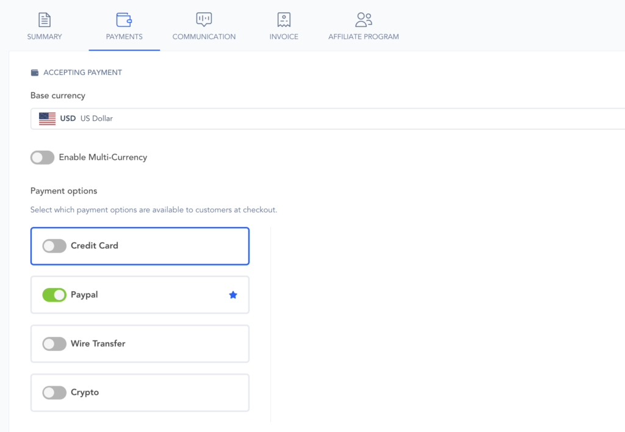This screenshot has height=432, width=625.
Task: Enable the Multi-Currency toggle
Action: [x=43, y=157]
